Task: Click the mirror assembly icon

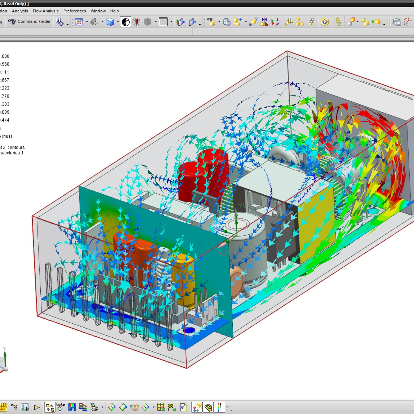Action: [x=264, y=22]
